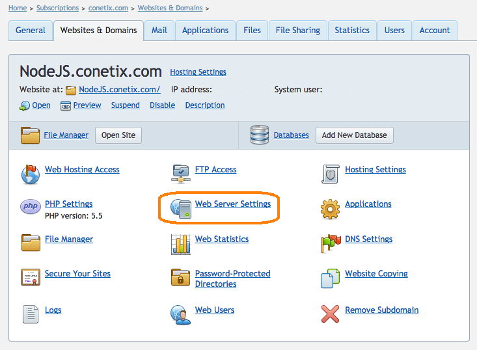The image size is (477, 350).
Task: Click the Web Users person globe icon
Action: point(180,315)
